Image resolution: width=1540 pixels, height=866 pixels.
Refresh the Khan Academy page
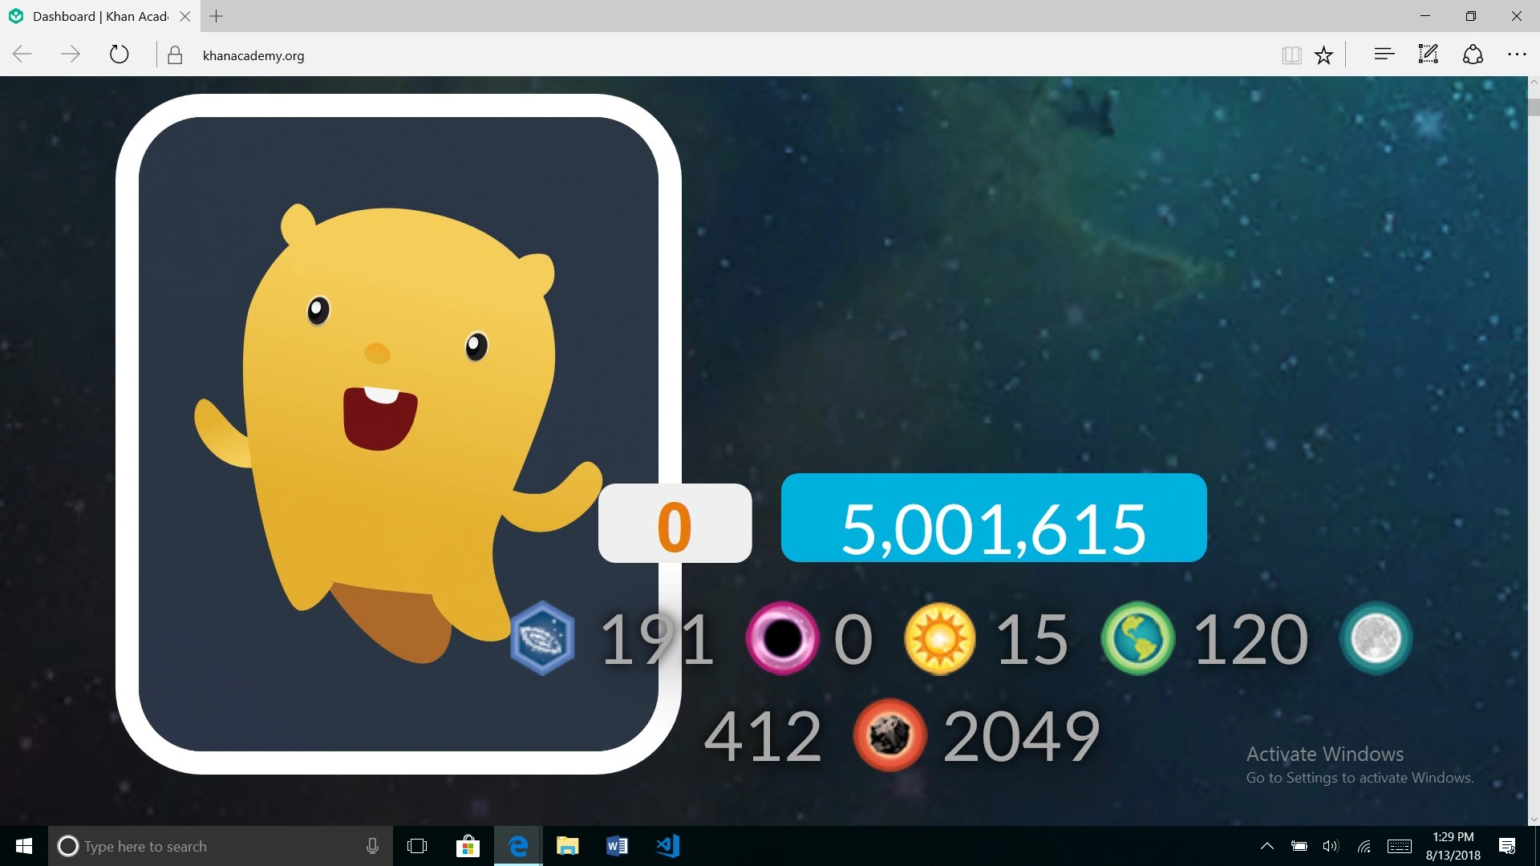[119, 55]
